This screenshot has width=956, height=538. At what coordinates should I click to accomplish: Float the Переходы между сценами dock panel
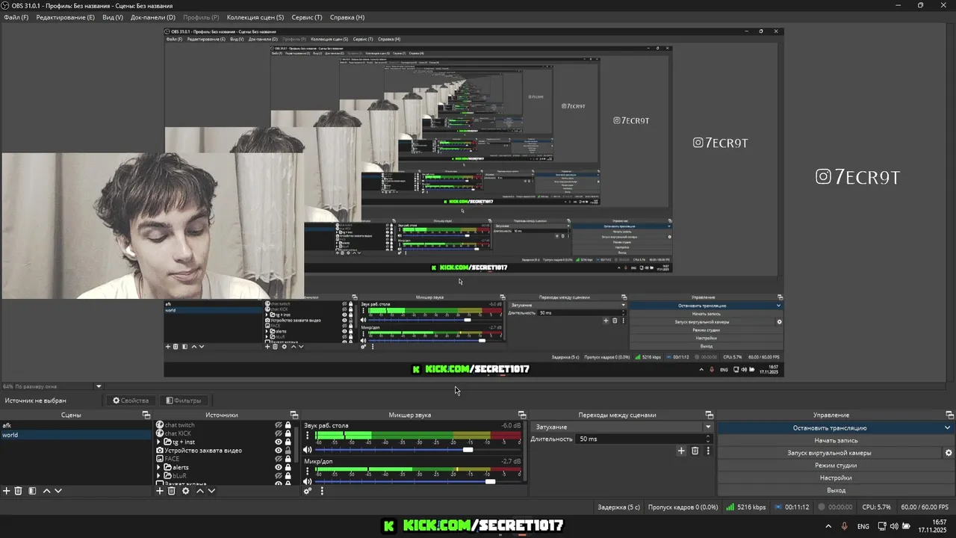tap(709, 415)
